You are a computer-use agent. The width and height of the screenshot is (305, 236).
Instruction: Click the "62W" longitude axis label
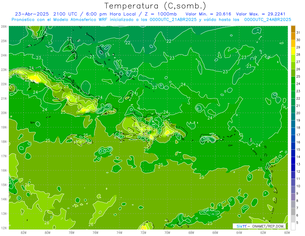263,232
